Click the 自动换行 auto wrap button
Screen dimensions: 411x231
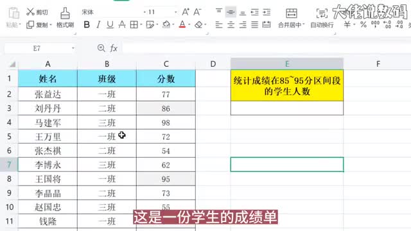(x=322, y=25)
